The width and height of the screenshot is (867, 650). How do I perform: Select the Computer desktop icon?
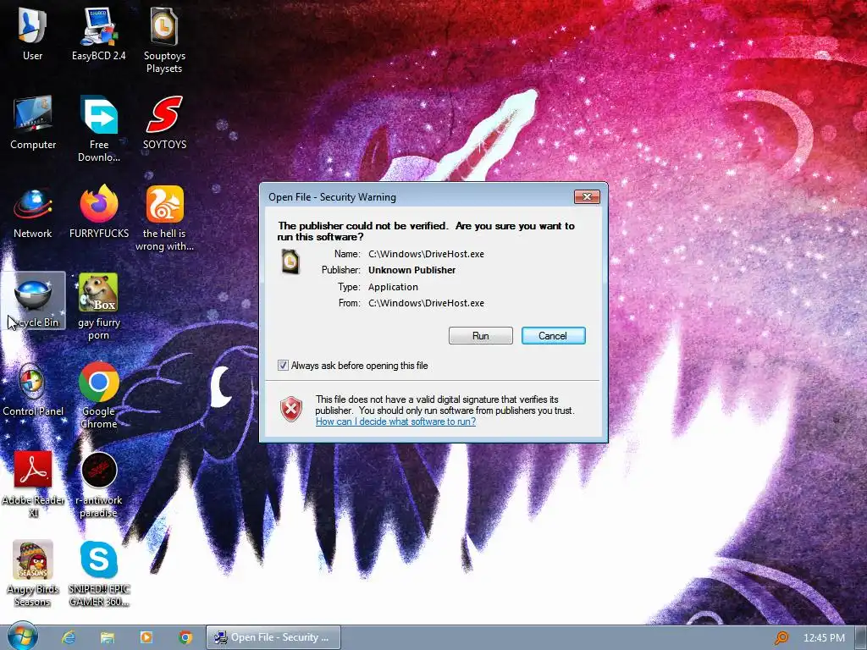coord(33,123)
